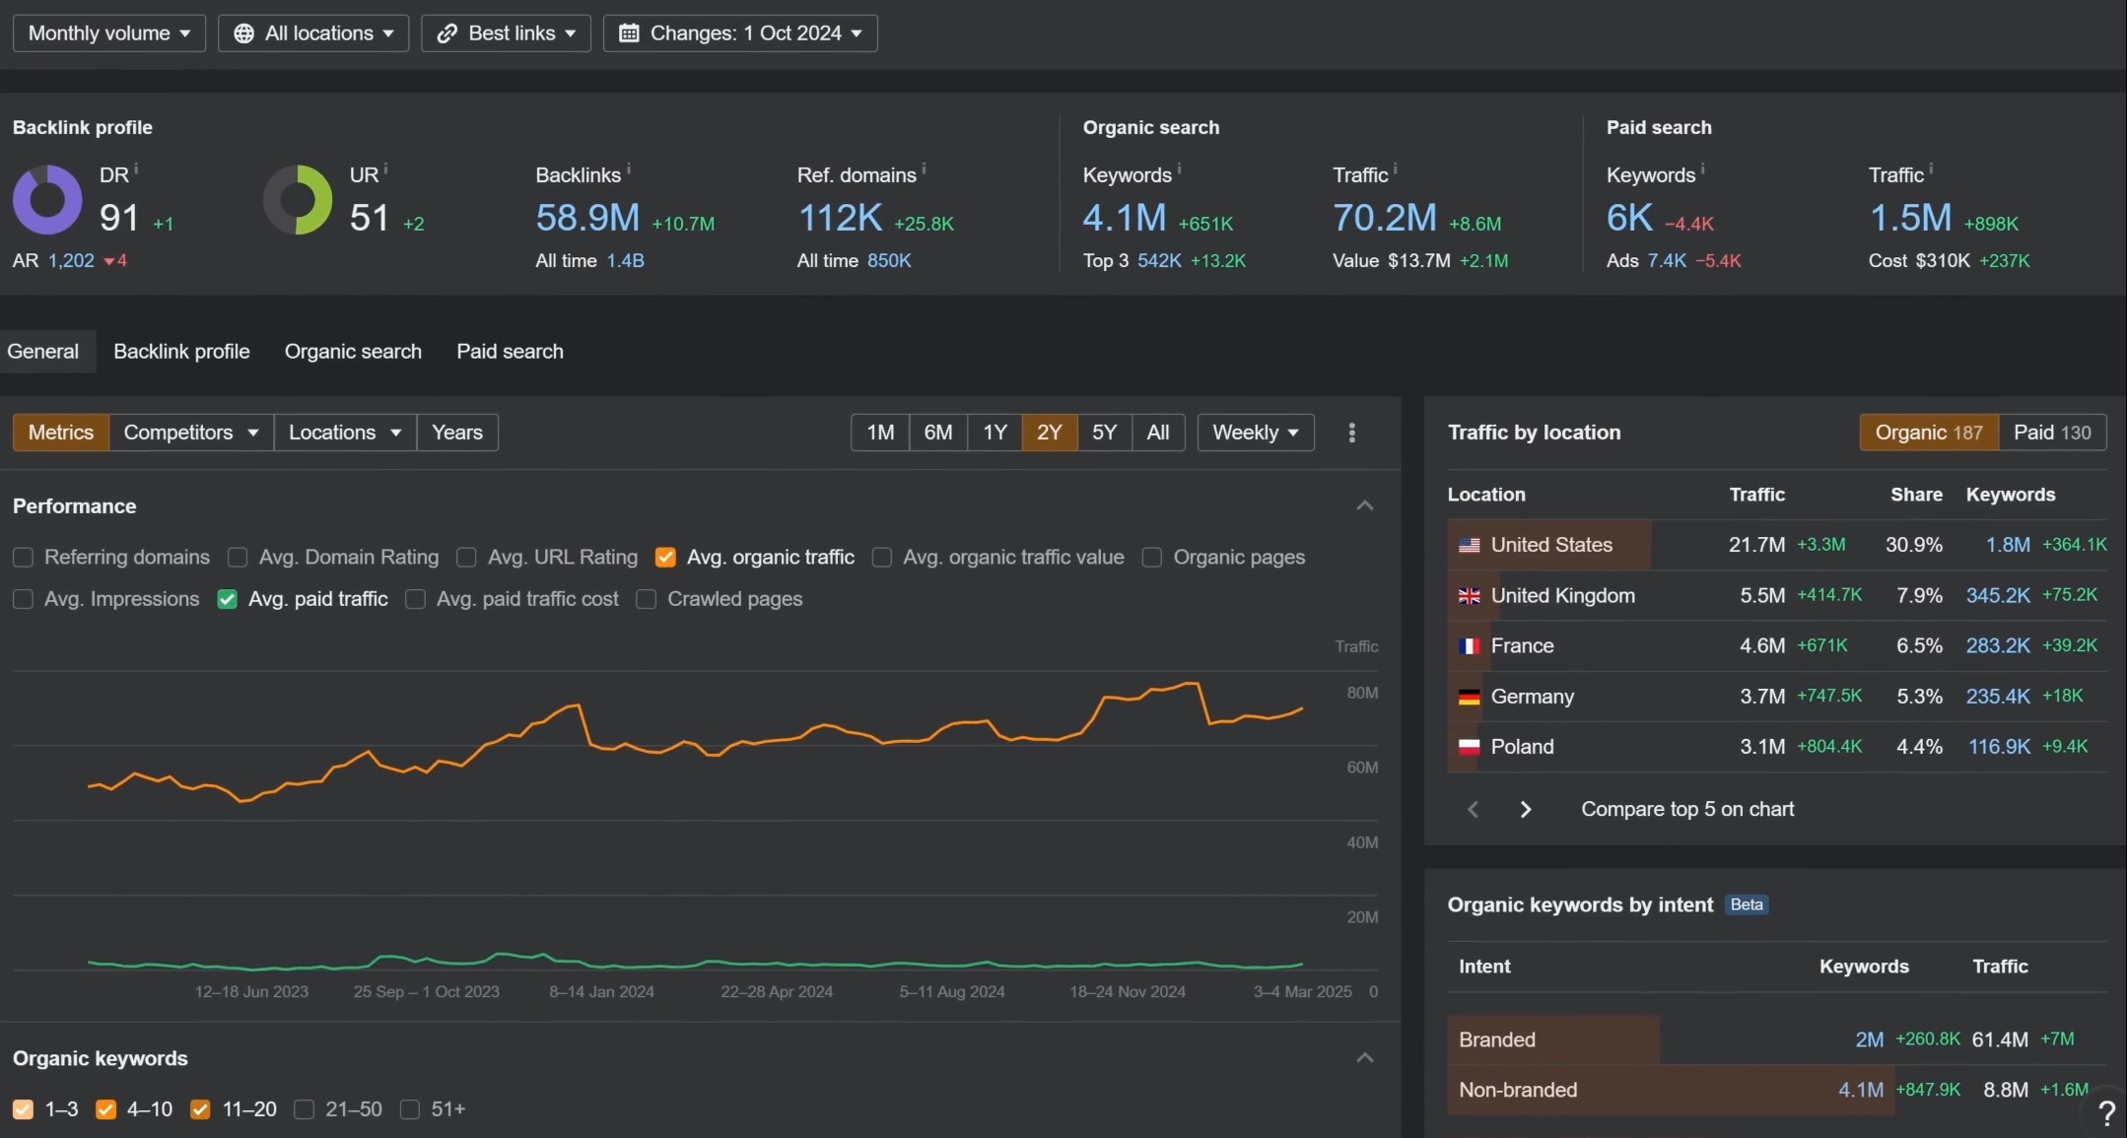The image size is (2127, 1138).
Task: Show Paid 130 traffic by location
Action: pyautogui.click(x=2052, y=433)
